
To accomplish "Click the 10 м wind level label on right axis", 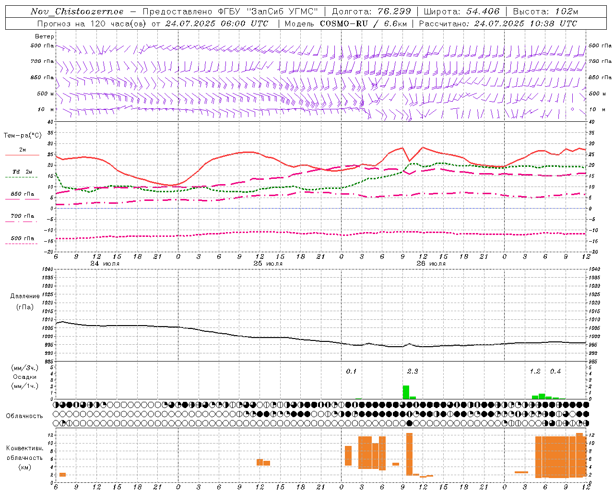I will (597, 109).
